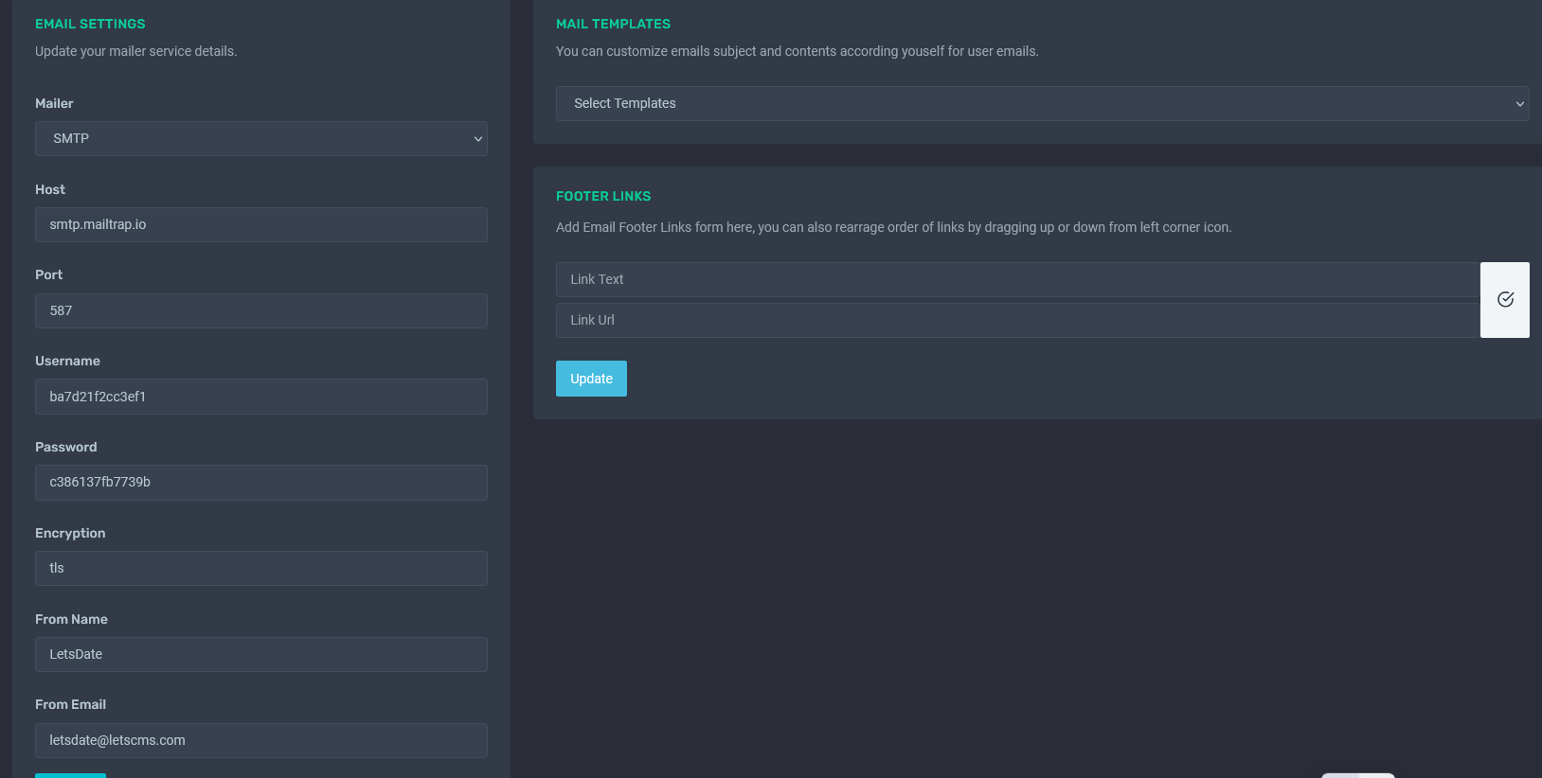Click the Mailer field label
This screenshot has width=1542, height=778.
(54, 103)
